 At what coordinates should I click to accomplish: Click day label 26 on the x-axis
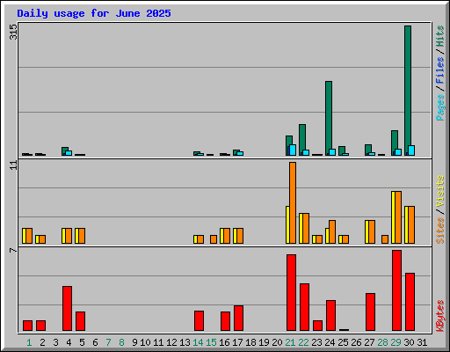356,342
